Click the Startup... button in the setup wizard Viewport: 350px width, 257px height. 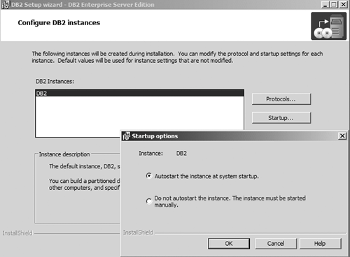281,118
